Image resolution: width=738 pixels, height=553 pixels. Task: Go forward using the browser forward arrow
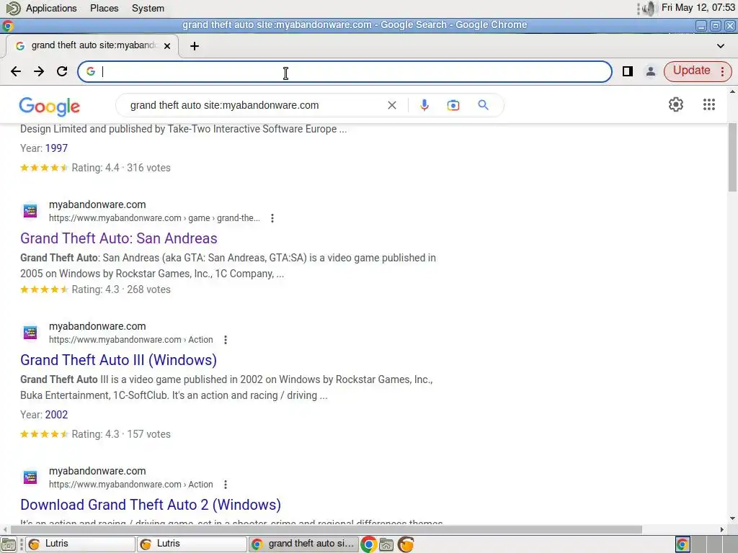(39, 71)
